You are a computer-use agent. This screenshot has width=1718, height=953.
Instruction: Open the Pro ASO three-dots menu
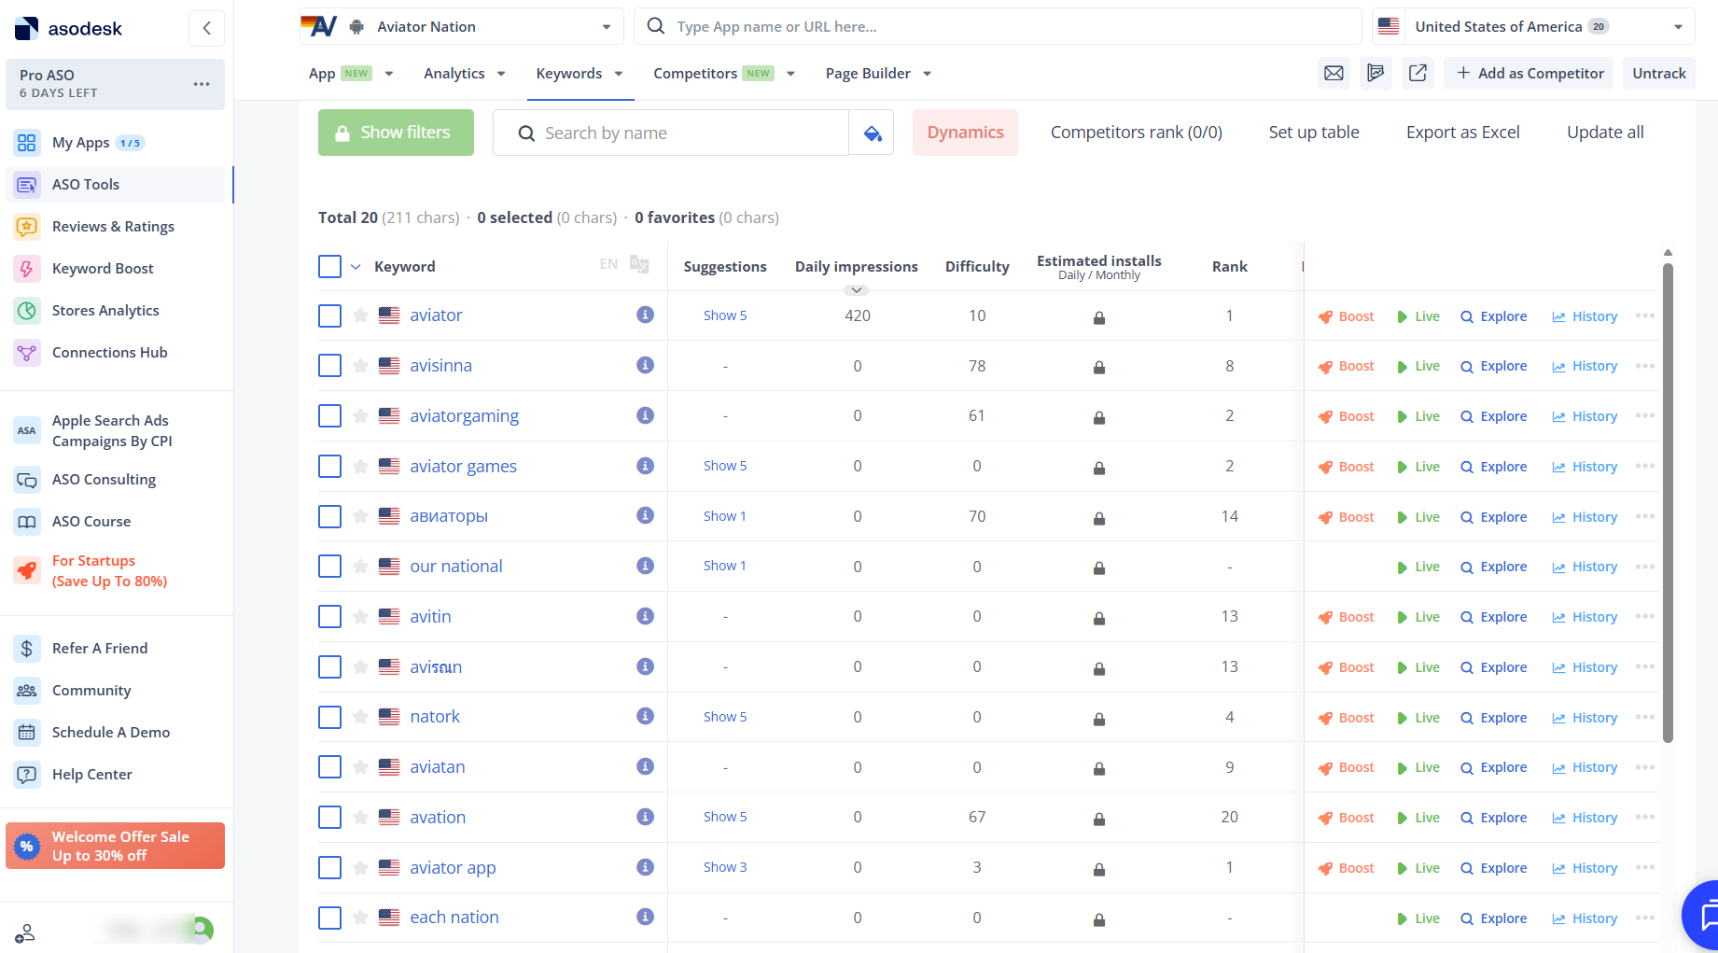pyautogui.click(x=202, y=84)
